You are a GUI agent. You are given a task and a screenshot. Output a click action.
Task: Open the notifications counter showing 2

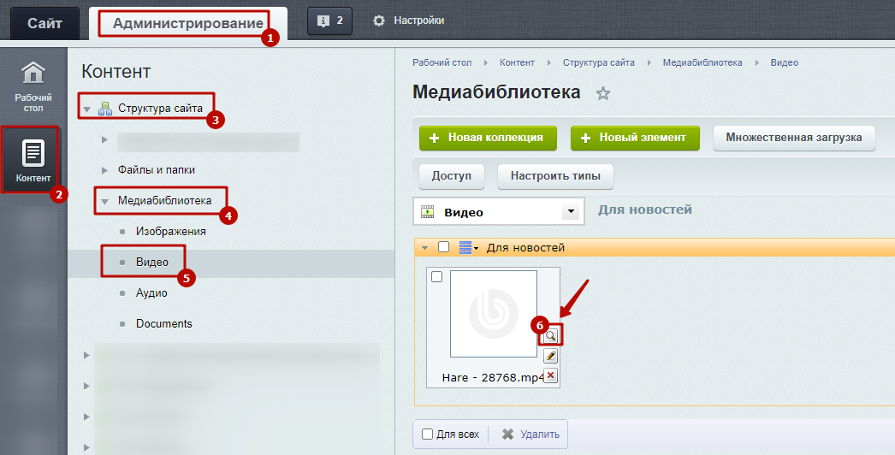pyautogui.click(x=329, y=21)
